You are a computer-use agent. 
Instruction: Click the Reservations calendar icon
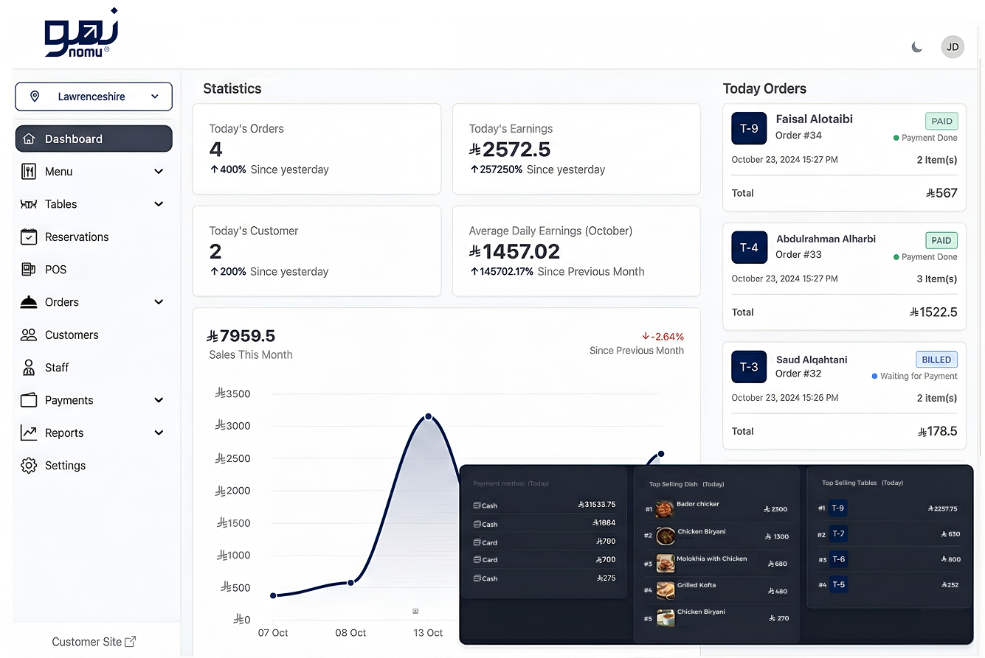tap(29, 237)
